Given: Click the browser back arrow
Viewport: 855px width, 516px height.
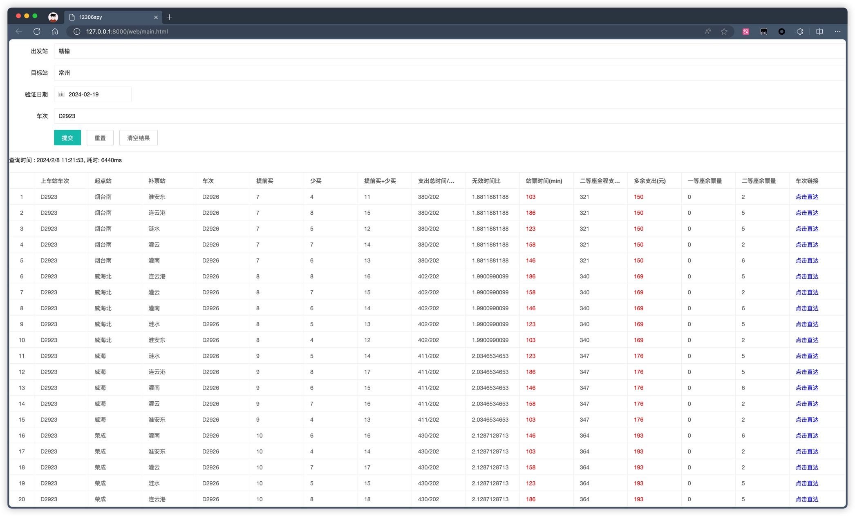Looking at the screenshot, I should click(19, 31).
